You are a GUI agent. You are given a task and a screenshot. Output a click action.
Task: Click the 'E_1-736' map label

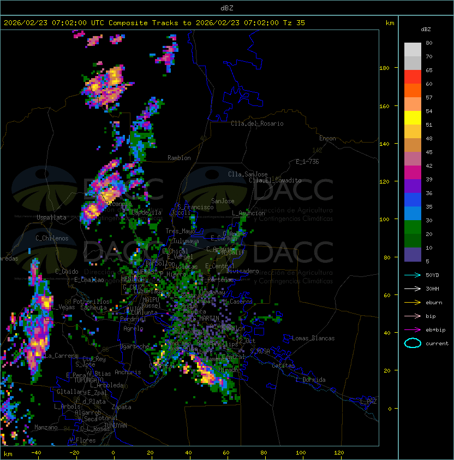tap(307, 162)
